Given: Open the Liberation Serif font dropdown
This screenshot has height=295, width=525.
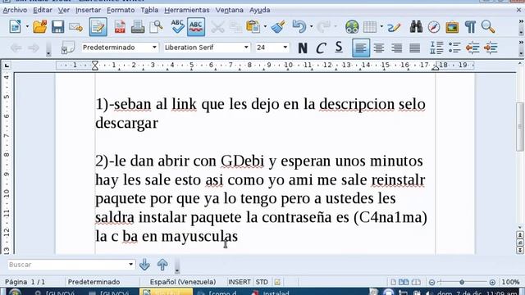Looking at the screenshot, I should (x=246, y=48).
